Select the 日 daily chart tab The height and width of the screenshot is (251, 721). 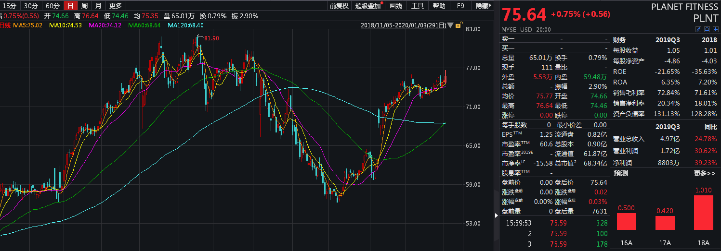click(71, 6)
